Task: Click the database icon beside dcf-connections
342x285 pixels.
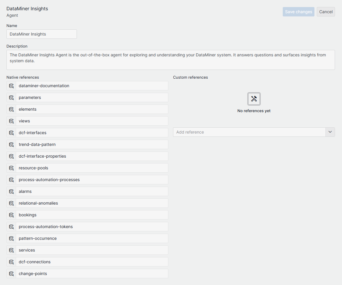Action: coord(11,262)
